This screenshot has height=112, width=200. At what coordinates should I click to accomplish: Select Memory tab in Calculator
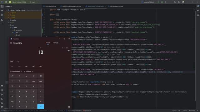pyautogui.click(x=56, y=43)
